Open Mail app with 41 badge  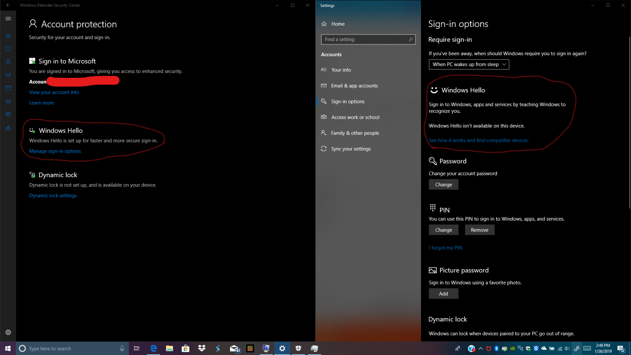click(234, 348)
